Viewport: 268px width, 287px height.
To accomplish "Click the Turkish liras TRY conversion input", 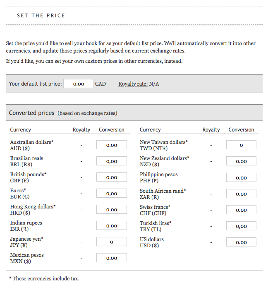I will [x=241, y=226].
